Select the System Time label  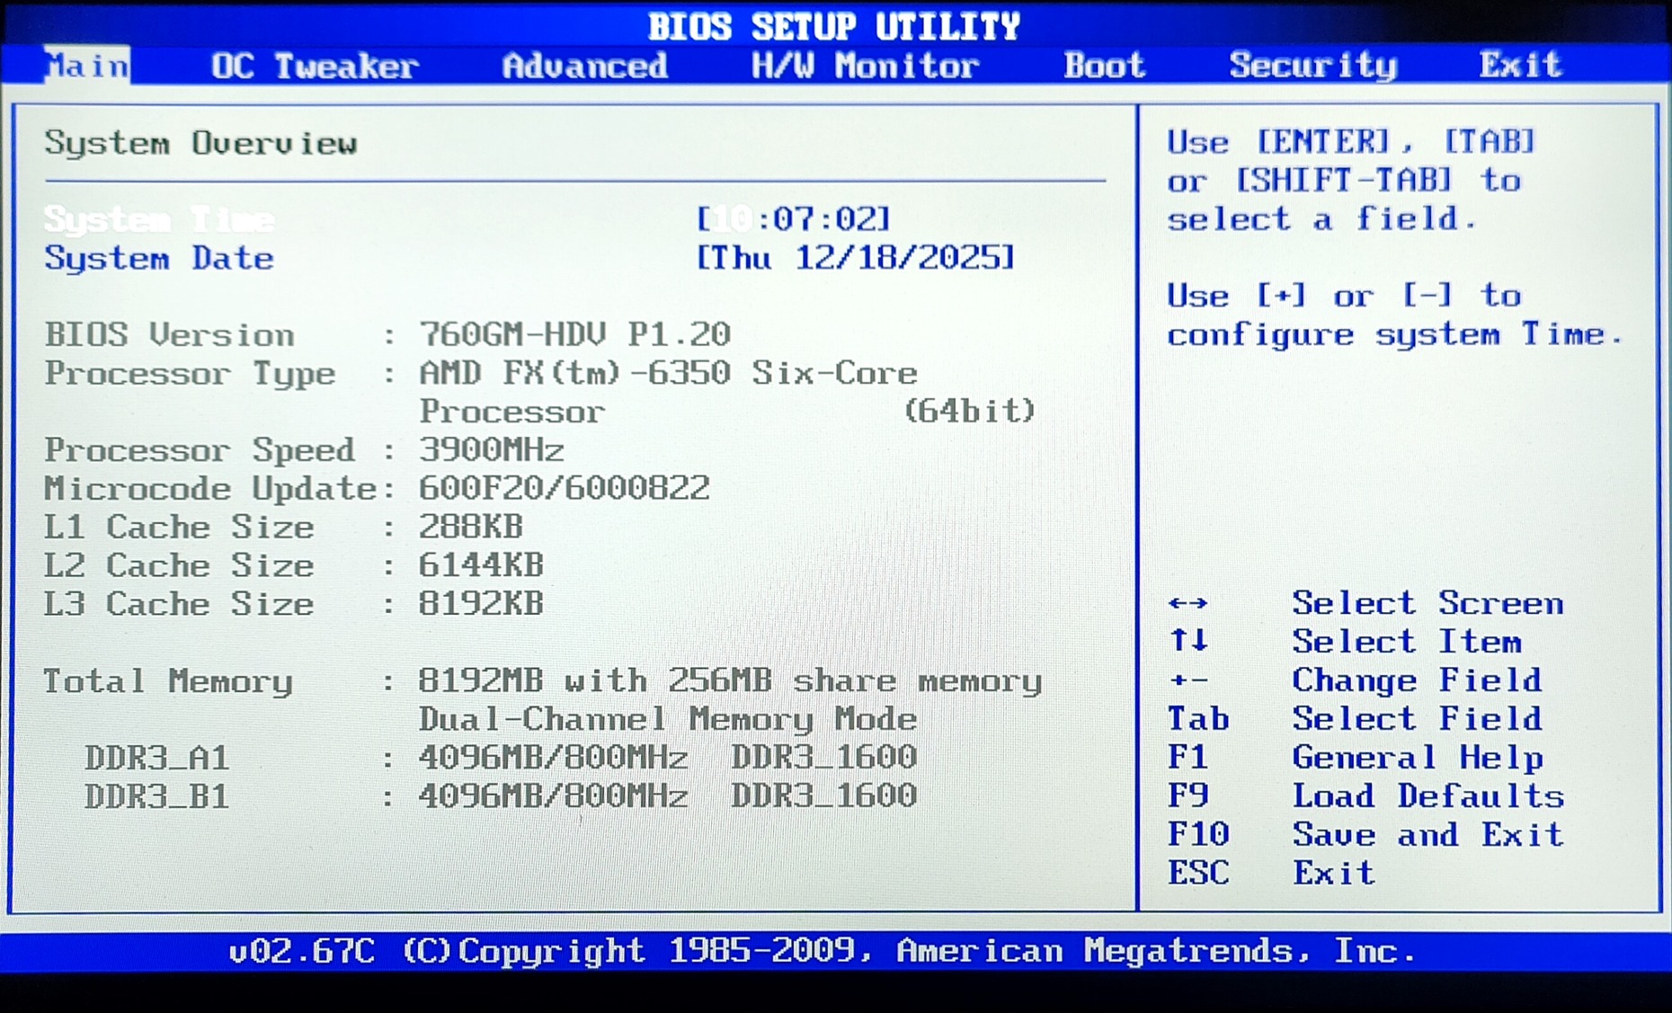(159, 219)
